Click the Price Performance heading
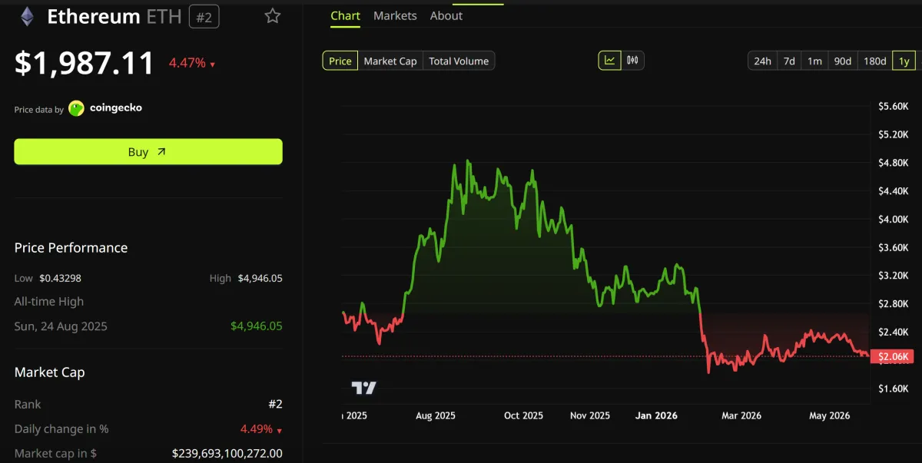Image resolution: width=922 pixels, height=463 pixels. click(71, 248)
